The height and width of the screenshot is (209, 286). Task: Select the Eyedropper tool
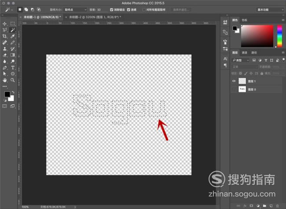13,36
